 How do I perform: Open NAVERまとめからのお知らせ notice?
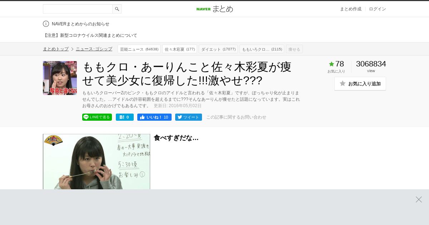(80, 24)
